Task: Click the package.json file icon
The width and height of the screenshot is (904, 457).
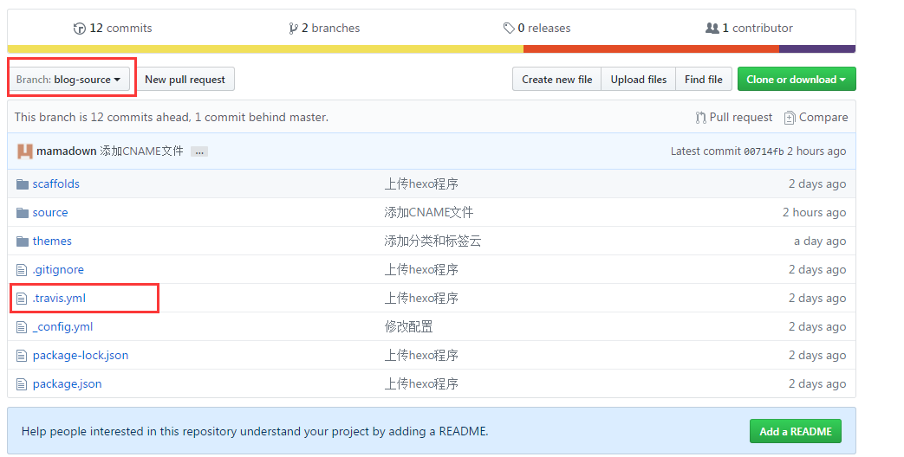Action: click(x=23, y=383)
